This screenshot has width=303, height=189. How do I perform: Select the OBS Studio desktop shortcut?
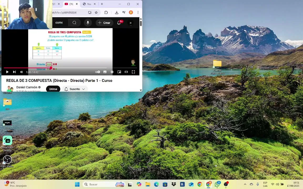[7, 162]
